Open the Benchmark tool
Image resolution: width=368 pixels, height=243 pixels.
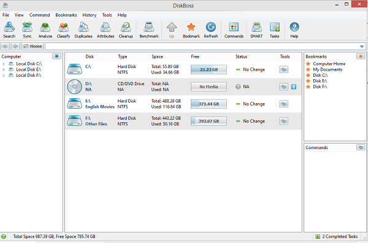(x=149, y=30)
